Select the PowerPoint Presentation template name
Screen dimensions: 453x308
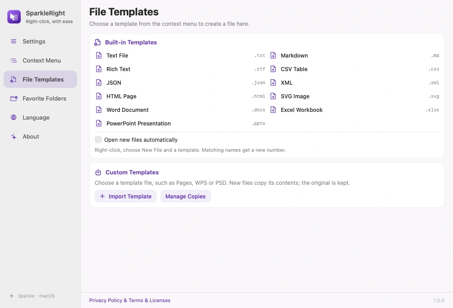click(x=139, y=123)
